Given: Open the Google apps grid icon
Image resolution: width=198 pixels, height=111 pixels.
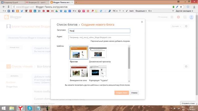Looking at the screenshot, I should 172,17.
